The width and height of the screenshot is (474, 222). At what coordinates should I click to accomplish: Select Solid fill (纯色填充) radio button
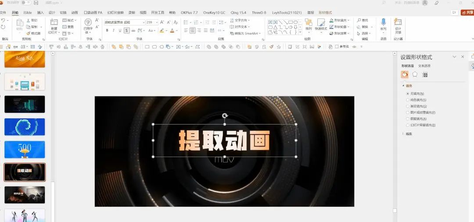407,100
